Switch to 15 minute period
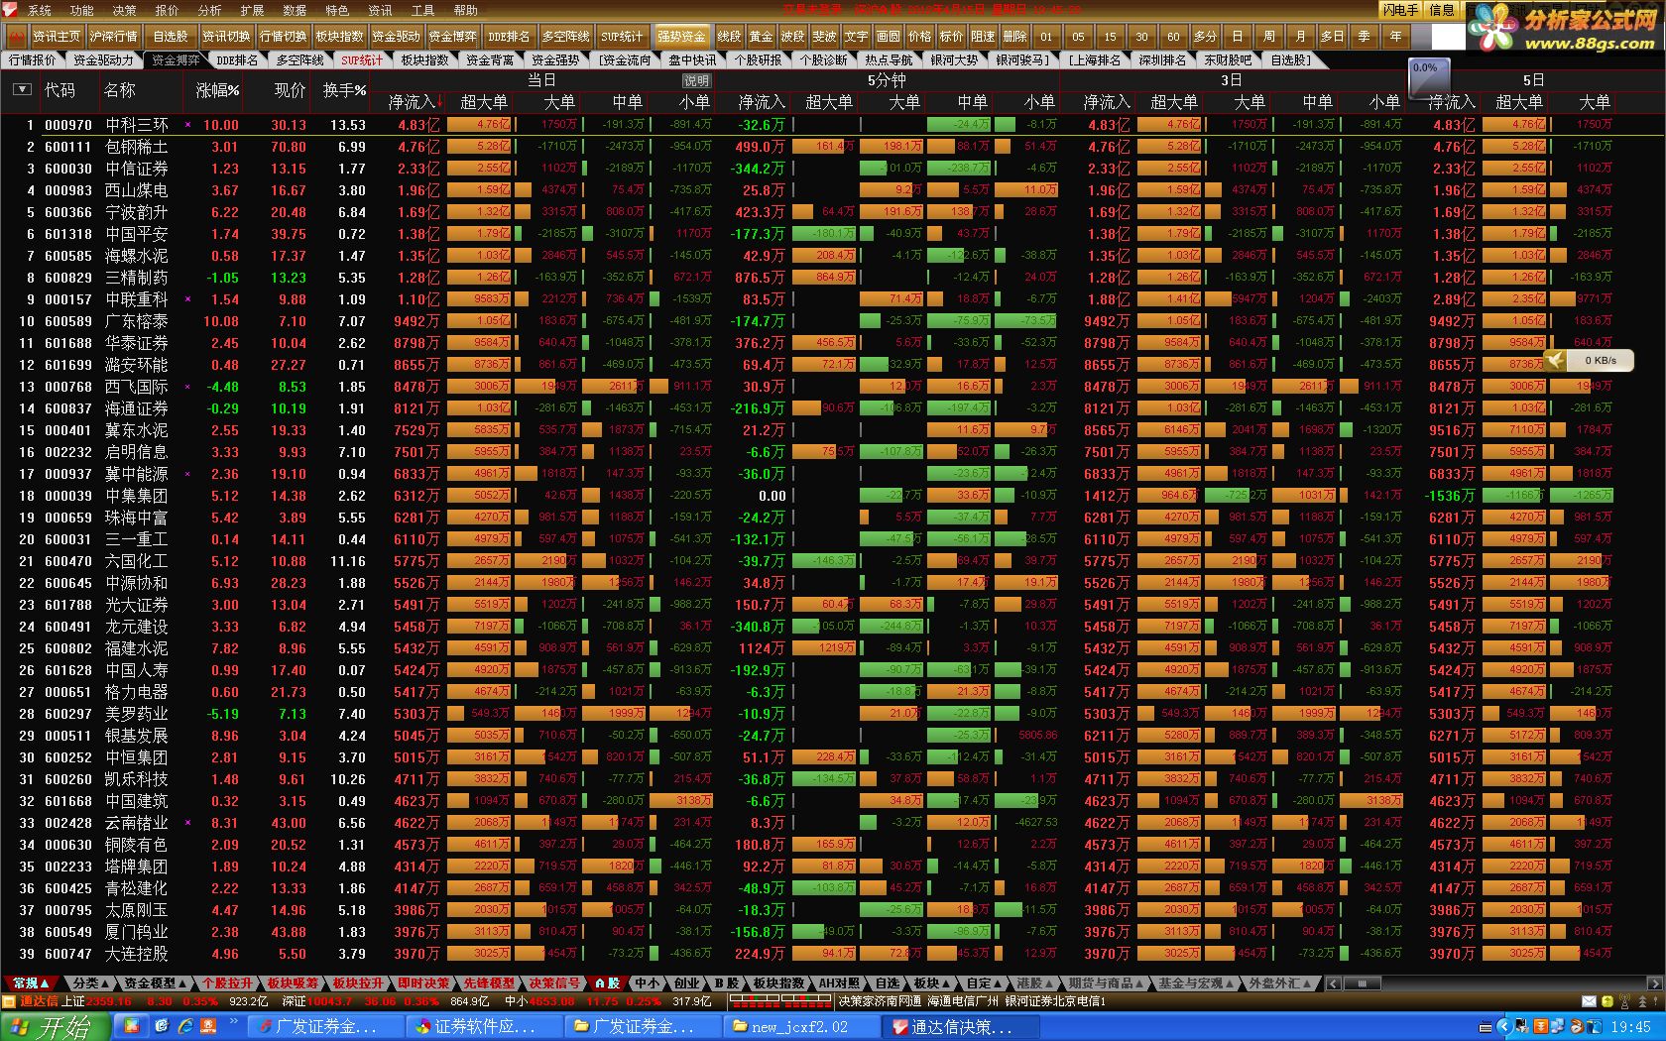The image size is (1666, 1041). point(1110,37)
